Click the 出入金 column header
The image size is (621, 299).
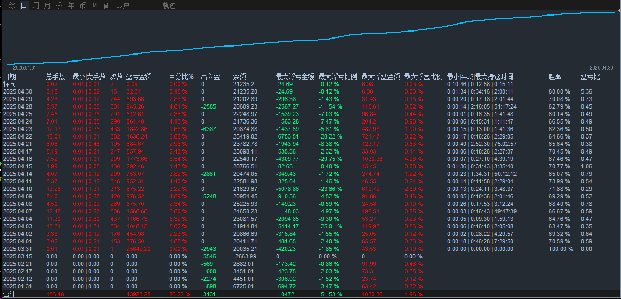point(211,77)
